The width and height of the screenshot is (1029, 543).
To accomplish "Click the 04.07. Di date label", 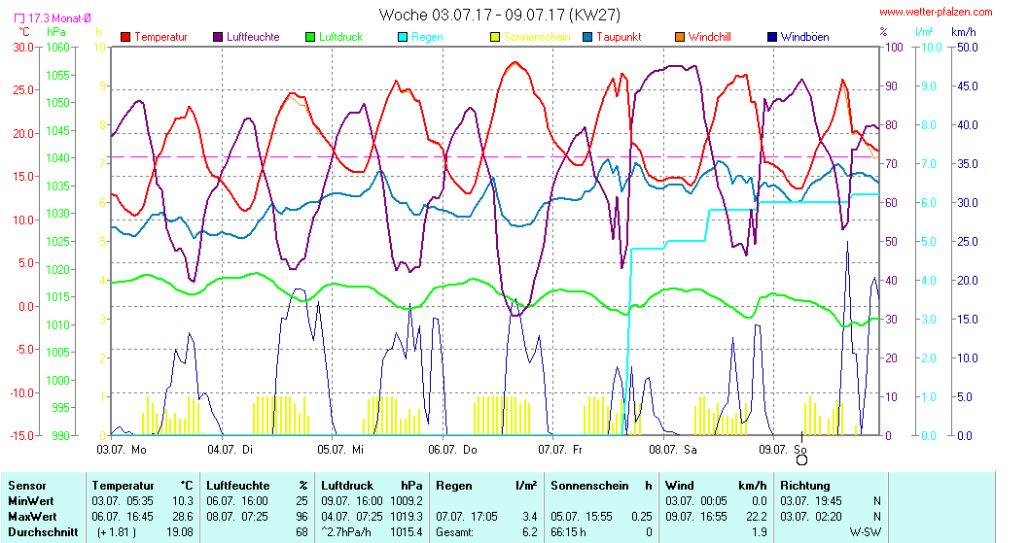I will 230,449.
